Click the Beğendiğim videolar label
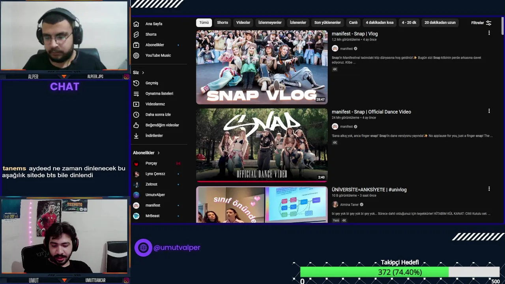 click(162, 125)
